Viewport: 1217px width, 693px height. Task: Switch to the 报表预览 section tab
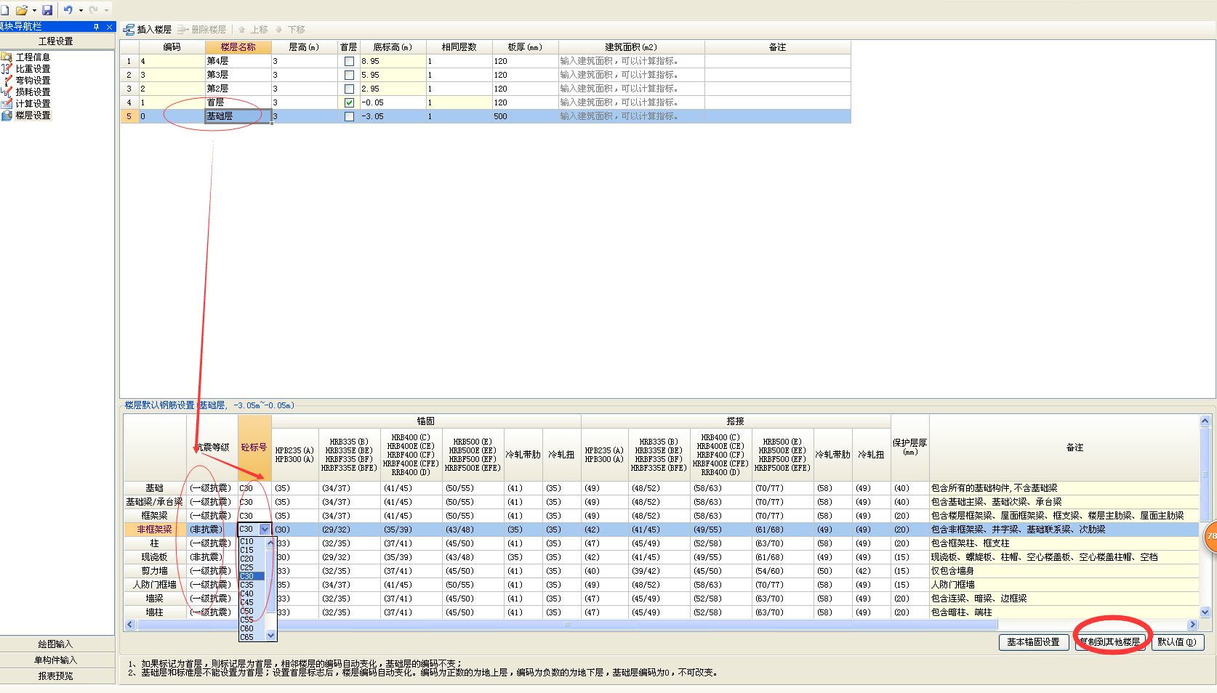tap(57, 676)
